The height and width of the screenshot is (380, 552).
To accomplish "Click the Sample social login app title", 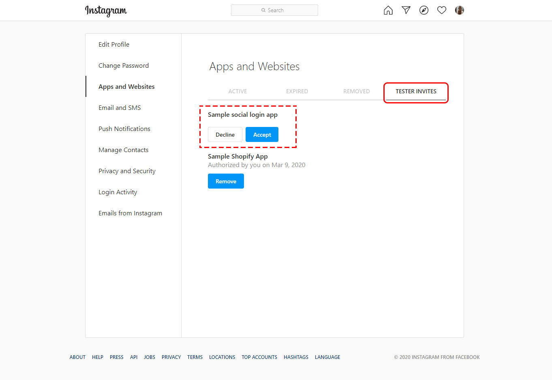I will pyautogui.click(x=243, y=115).
